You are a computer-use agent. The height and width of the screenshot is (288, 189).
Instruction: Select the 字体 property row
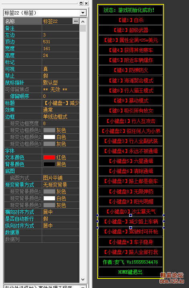(x=42, y=151)
